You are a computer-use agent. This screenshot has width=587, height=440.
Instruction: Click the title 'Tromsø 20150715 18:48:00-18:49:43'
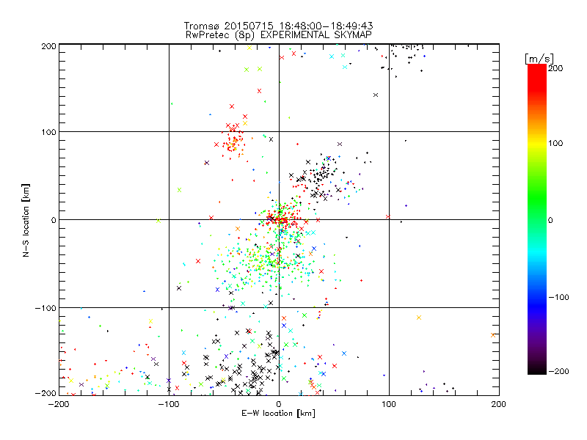[x=278, y=26]
